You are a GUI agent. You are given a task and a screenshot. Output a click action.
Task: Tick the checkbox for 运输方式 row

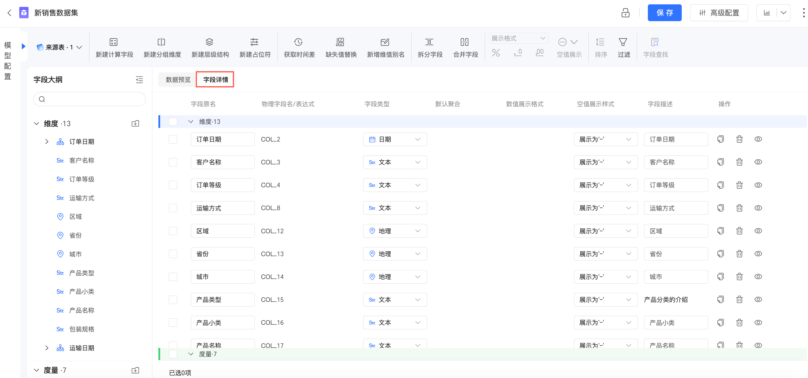[x=173, y=208]
